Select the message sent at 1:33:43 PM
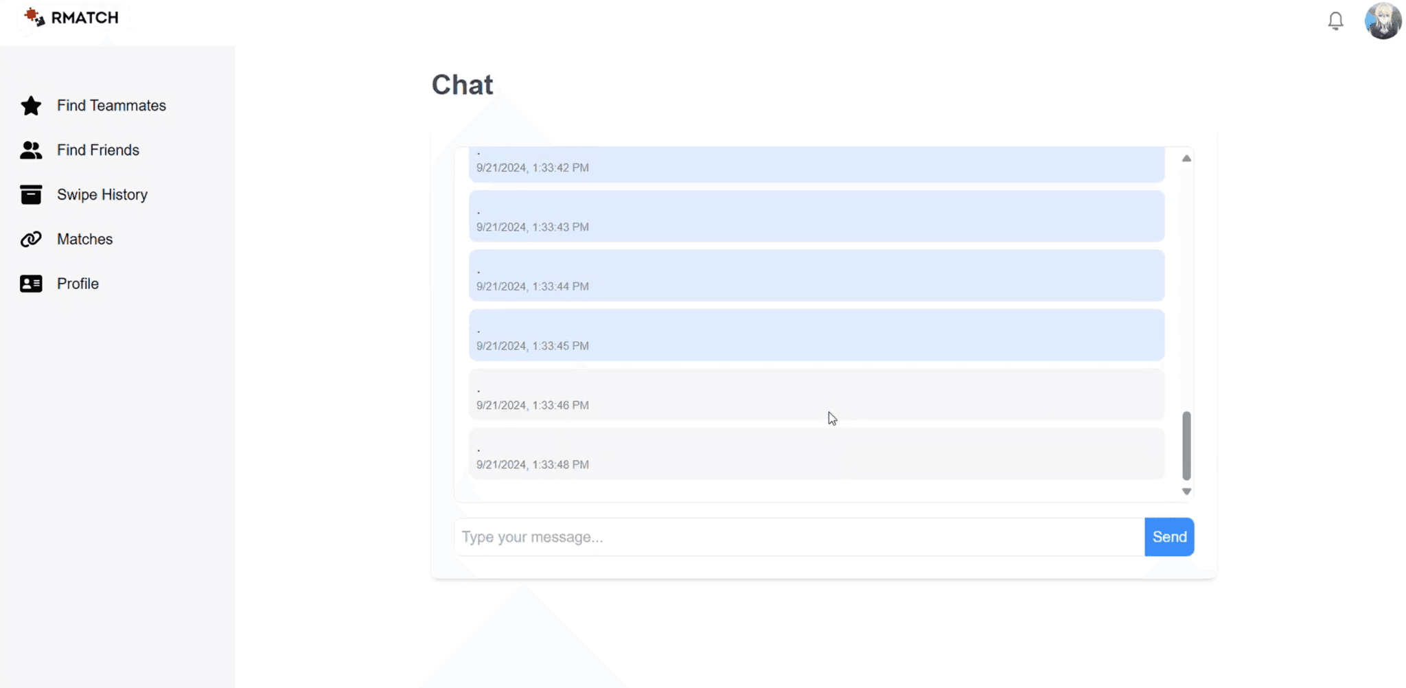The height and width of the screenshot is (688, 1406). [x=816, y=216]
